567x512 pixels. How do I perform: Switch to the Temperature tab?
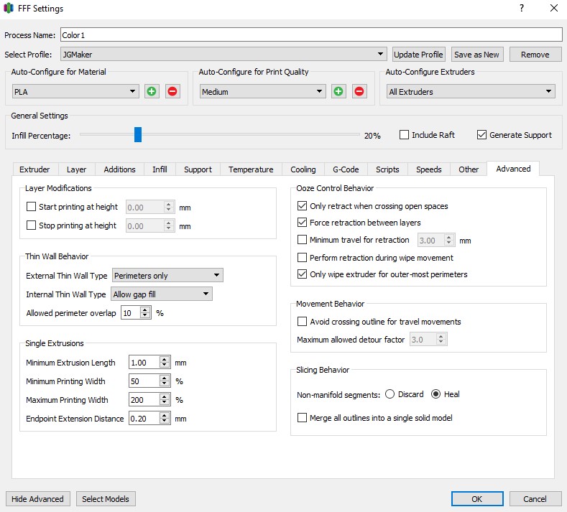point(251,169)
